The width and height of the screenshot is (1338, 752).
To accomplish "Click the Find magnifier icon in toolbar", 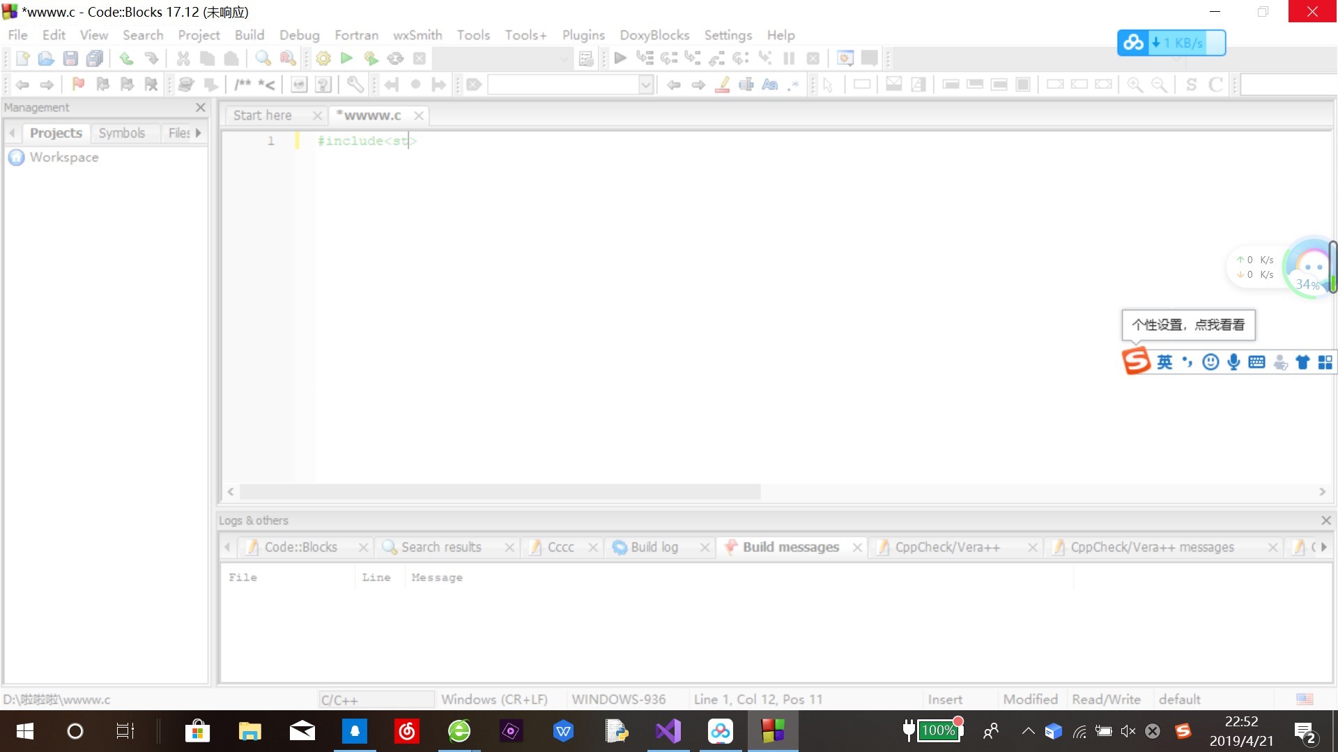I will click(x=263, y=58).
